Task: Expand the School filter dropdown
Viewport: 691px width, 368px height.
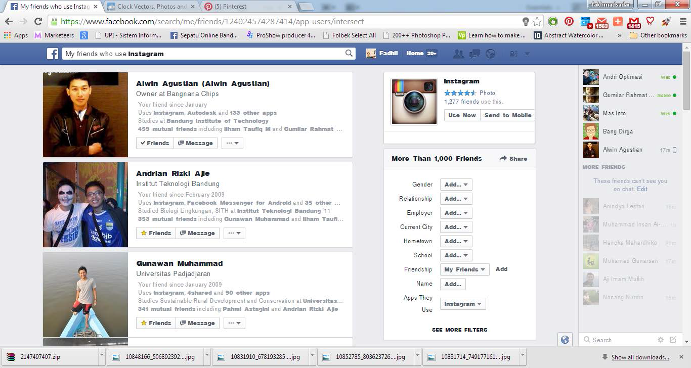Action: (x=456, y=255)
